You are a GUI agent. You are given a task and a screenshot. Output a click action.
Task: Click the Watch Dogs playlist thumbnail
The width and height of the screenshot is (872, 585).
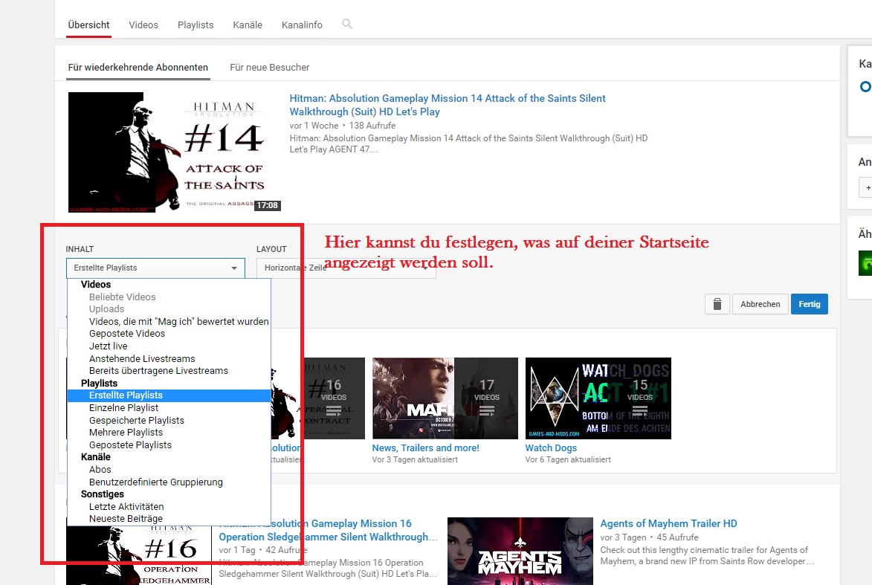[x=598, y=398]
